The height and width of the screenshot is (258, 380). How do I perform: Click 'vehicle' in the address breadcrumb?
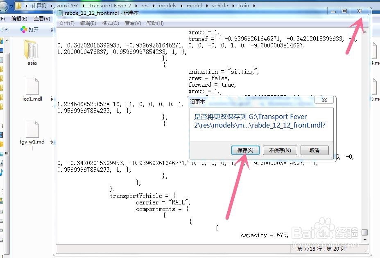tap(220, 5)
